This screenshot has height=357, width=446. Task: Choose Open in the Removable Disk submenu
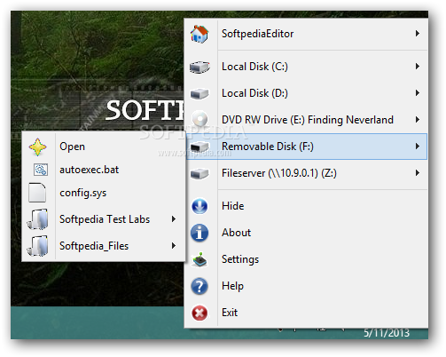click(104, 147)
